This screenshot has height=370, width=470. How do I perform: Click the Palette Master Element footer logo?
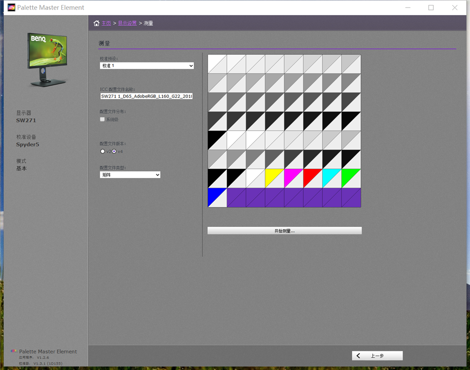[14, 351]
